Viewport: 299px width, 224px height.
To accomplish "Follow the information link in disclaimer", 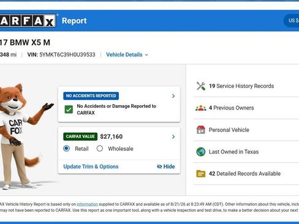I will coord(87,204).
